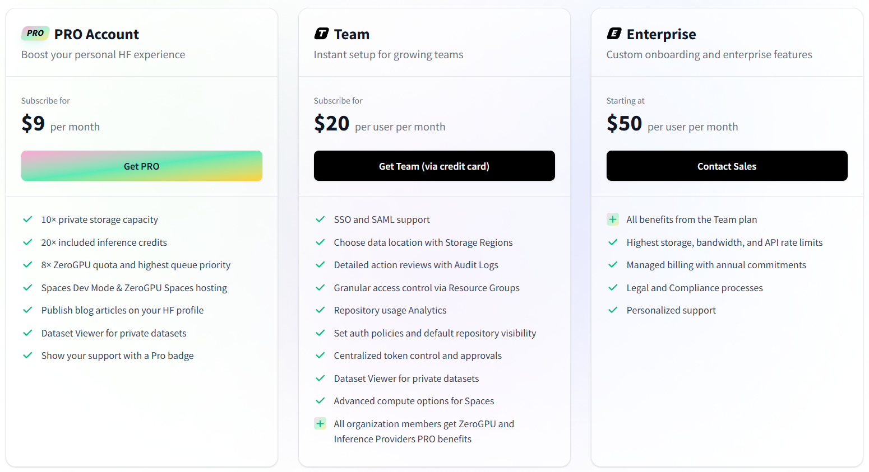
Task: Click checkmark next to Legal and Compliance processes
Action: click(x=613, y=288)
